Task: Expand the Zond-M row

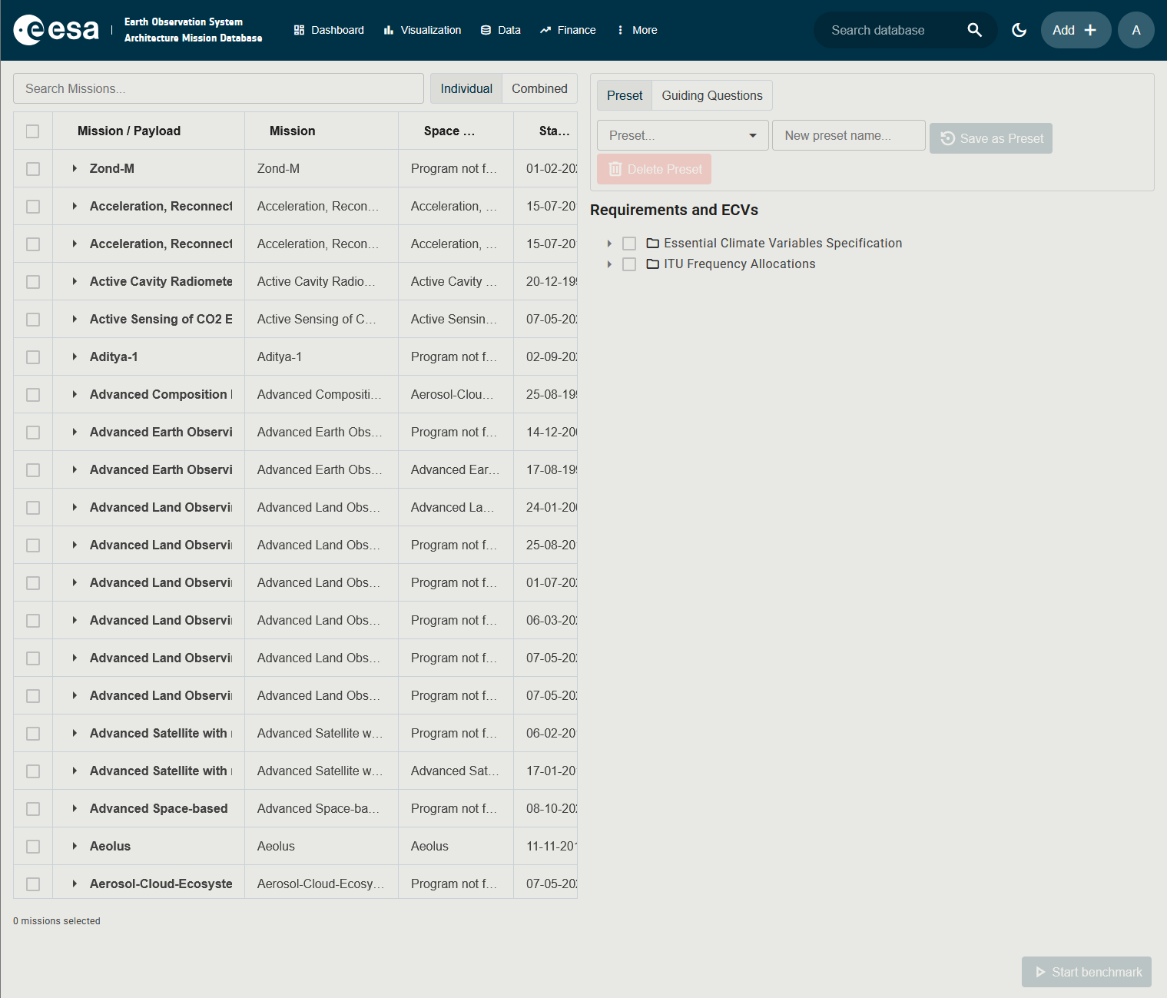Action: (75, 168)
